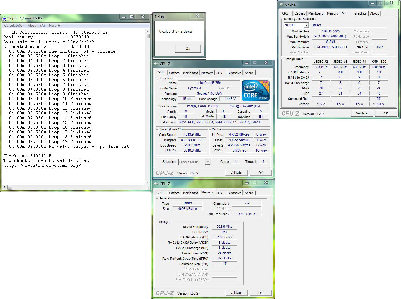This screenshot has height=299, width=401.
Task: Switch to SPD tab in middle CPU-Z window
Action: pos(219,73)
